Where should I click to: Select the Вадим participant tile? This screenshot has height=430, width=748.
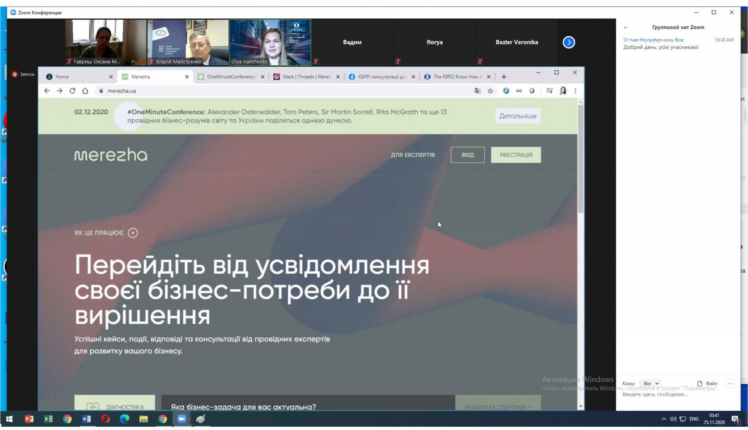point(352,42)
